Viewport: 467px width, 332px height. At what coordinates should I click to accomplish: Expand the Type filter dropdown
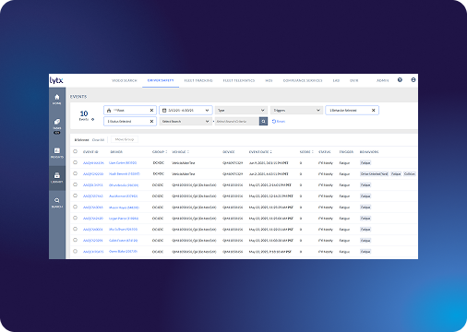coord(241,111)
